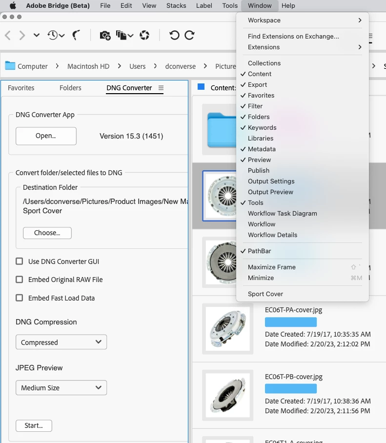Enable Publish panel in Window menu
This screenshot has height=443, width=386.
coord(303,171)
